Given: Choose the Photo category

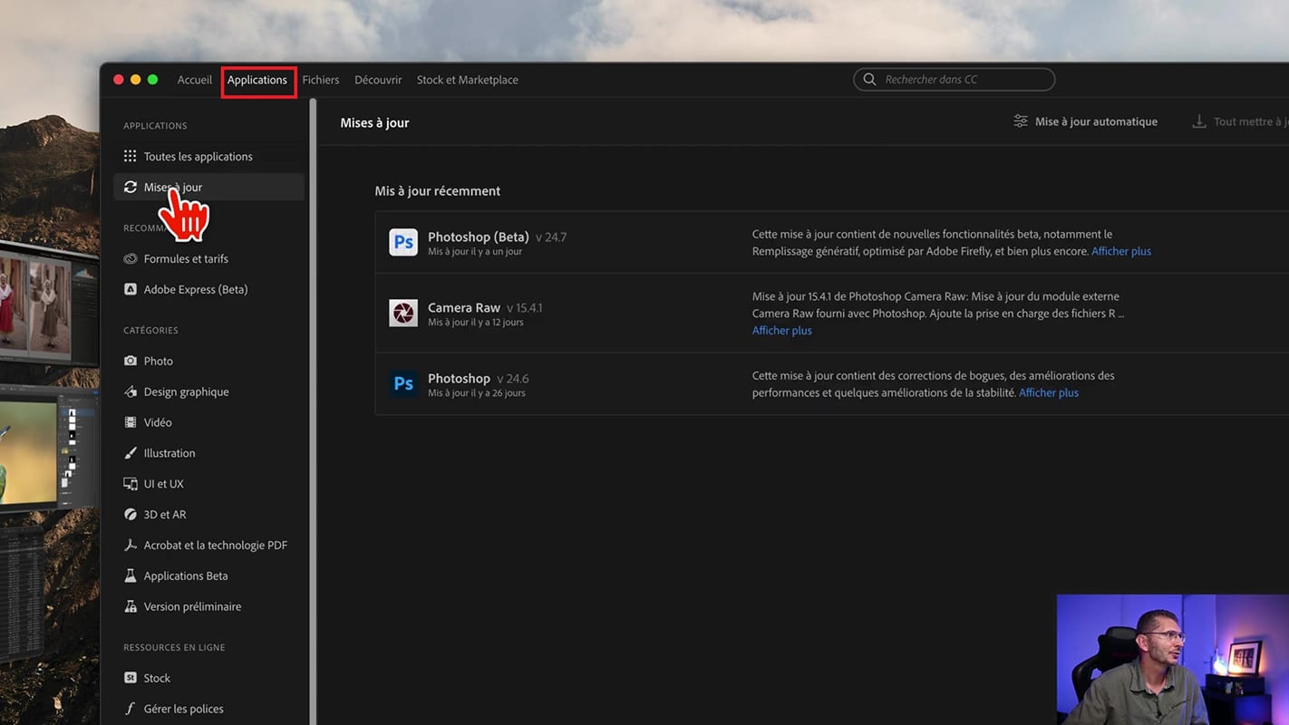Looking at the screenshot, I should click(x=209, y=361).
